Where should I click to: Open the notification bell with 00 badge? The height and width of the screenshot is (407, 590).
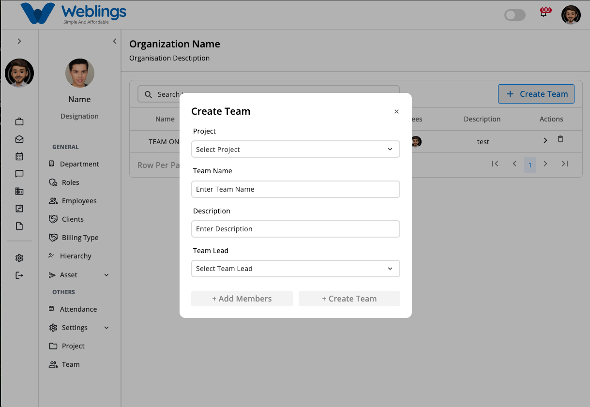pyautogui.click(x=544, y=13)
